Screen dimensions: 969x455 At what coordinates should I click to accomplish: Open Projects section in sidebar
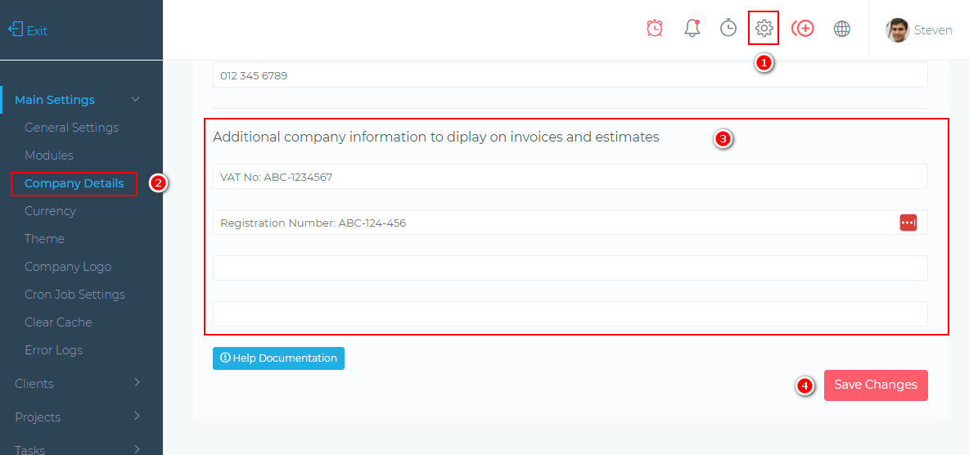(38, 417)
